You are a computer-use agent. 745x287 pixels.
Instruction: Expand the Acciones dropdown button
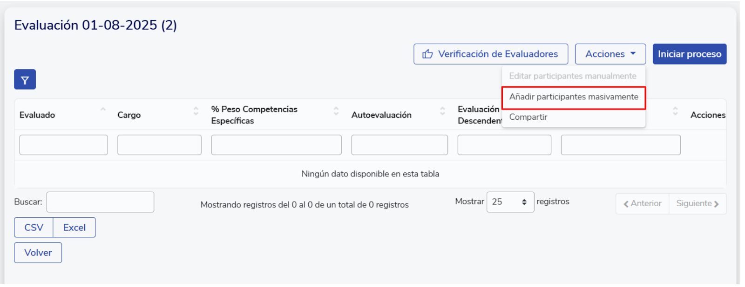tap(610, 54)
